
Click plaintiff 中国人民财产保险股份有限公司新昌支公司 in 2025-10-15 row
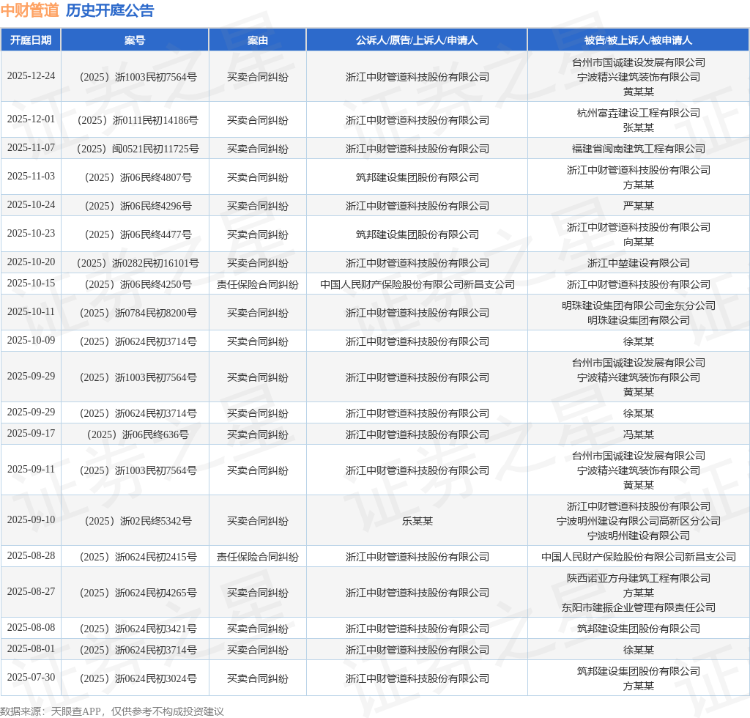tap(417, 284)
